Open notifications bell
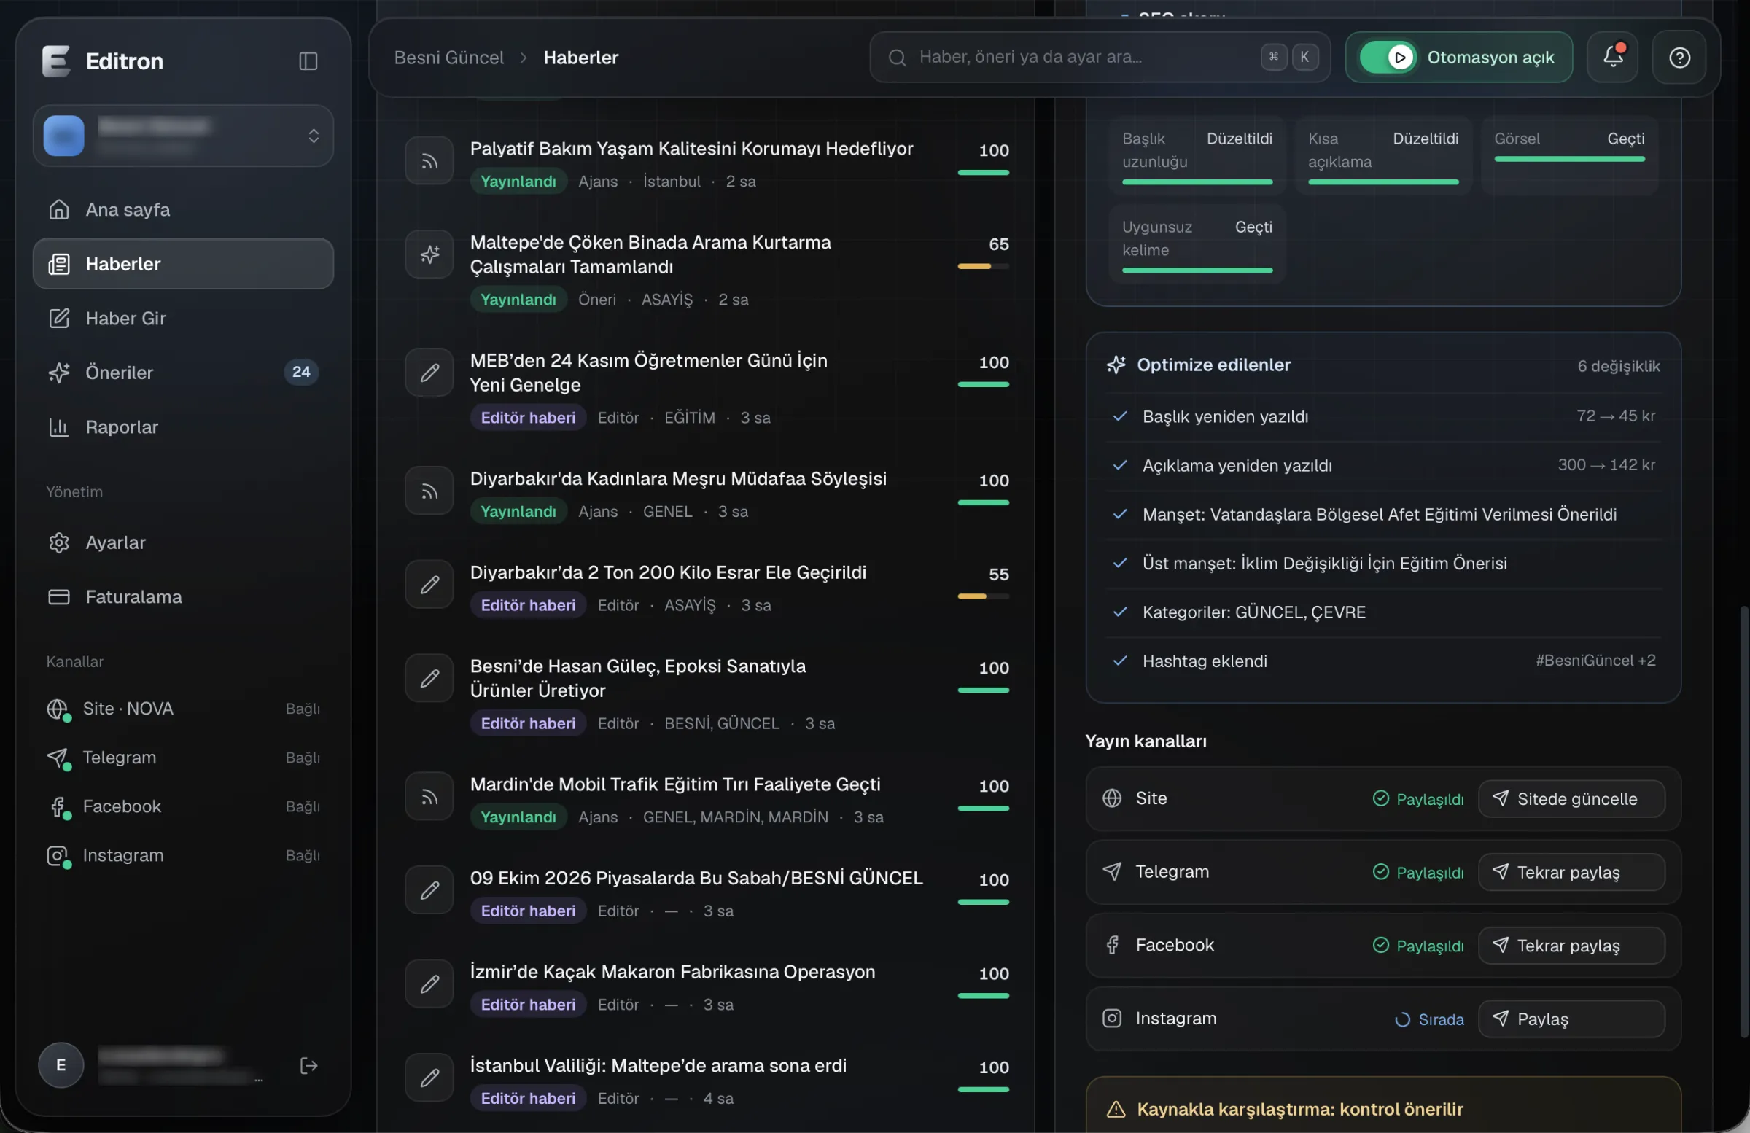Image resolution: width=1750 pixels, height=1133 pixels. pyautogui.click(x=1612, y=57)
